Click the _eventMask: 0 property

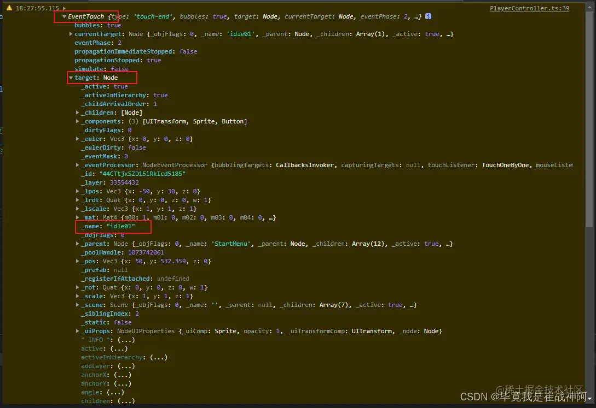(104, 156)
